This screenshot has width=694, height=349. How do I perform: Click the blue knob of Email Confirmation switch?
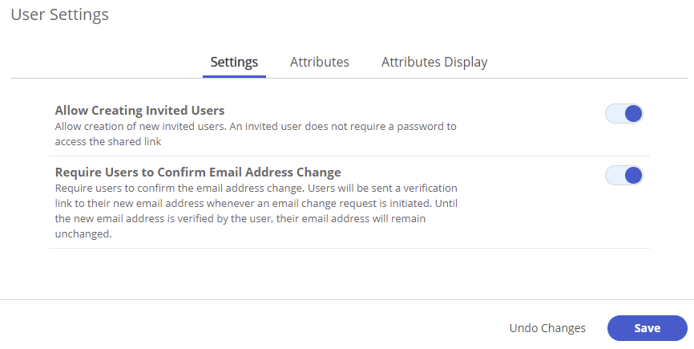pos(633,175)
